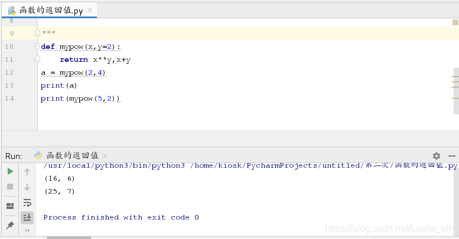Click the editor vertical scrollbar thumb
Image resolution: width=459 pixels, height=239 pixels.
pos(457,91)
